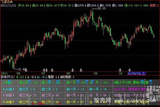Click the high price 高16.69

[38, 5]
